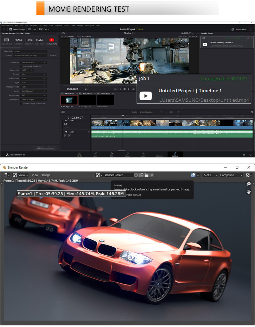Image resolution: width=255 pixels, height=327 pixels.
Task: Choose the Custom Export preset icon
Action: [6, 40]
